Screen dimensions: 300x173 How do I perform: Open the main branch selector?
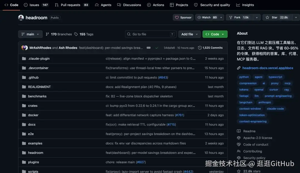(30, 34)
